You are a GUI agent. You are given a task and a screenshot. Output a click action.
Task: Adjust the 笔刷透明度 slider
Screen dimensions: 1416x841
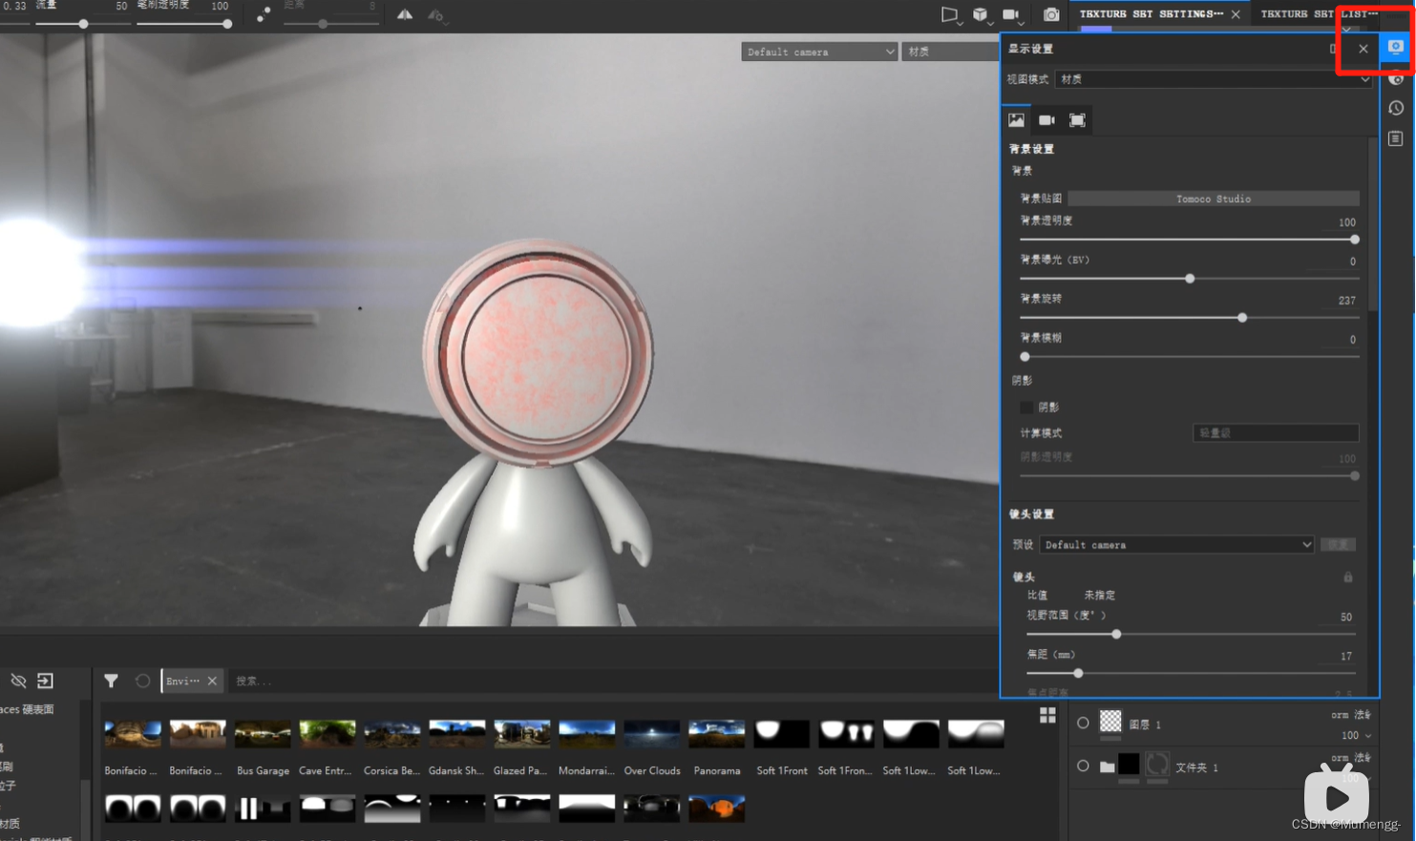pos(184,24)
